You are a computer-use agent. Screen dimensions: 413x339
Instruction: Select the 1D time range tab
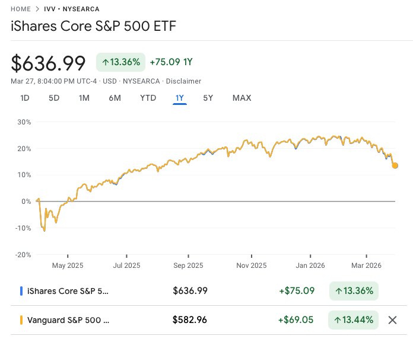[x=25, y=98]
